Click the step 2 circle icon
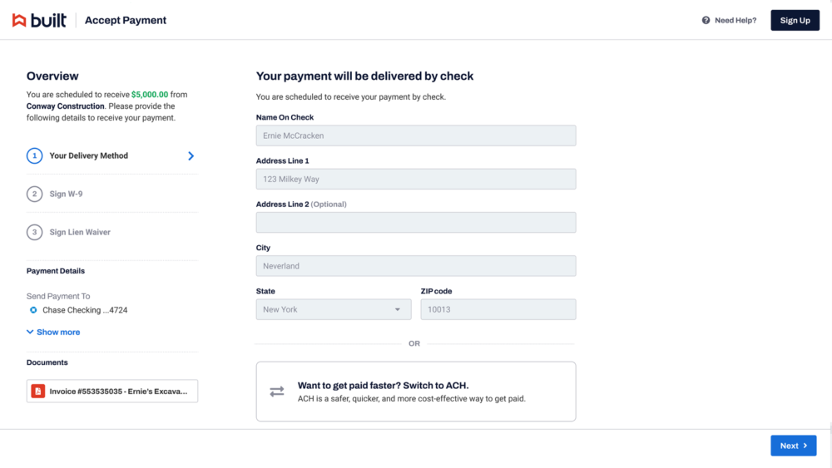The image size is (832, 468). [x=34, y=194]
